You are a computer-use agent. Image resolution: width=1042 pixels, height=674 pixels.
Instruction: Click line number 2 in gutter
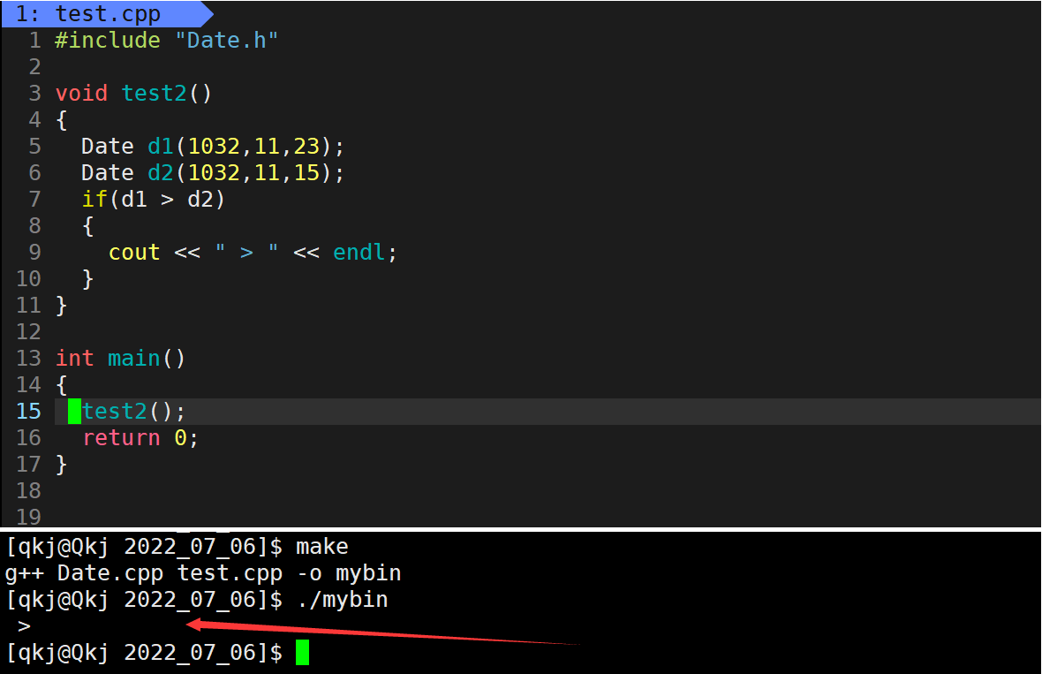pos(34,67)
